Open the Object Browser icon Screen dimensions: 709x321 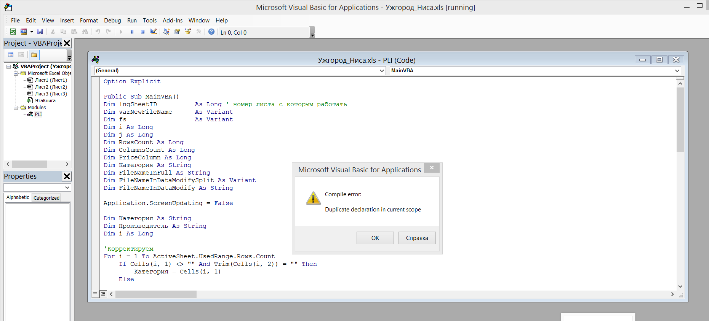coord(188,32)
